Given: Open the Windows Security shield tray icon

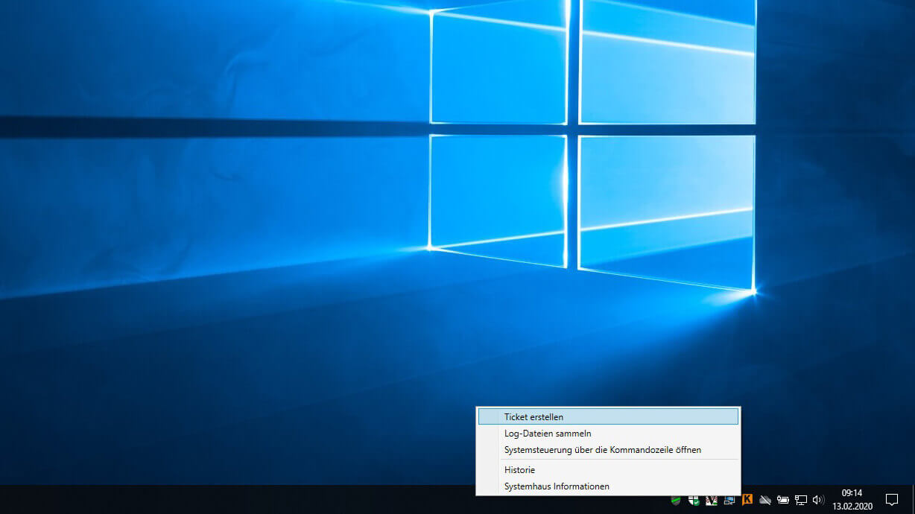Looking at the screenshot, I should click(694, 500).
